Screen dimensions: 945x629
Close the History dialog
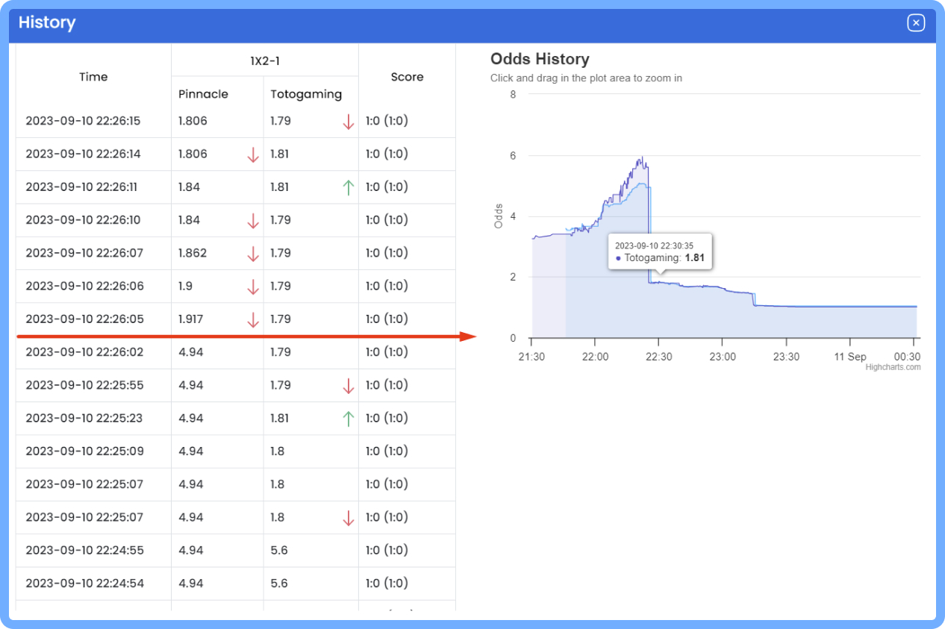(916, 23)
